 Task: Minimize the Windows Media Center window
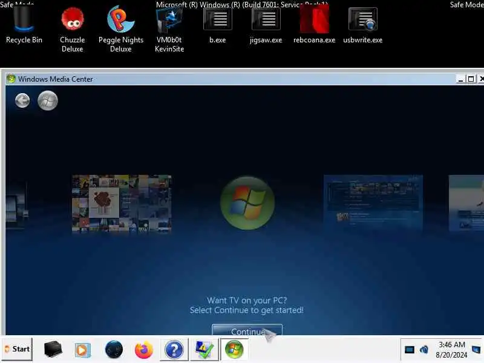(x=460, y=79)
